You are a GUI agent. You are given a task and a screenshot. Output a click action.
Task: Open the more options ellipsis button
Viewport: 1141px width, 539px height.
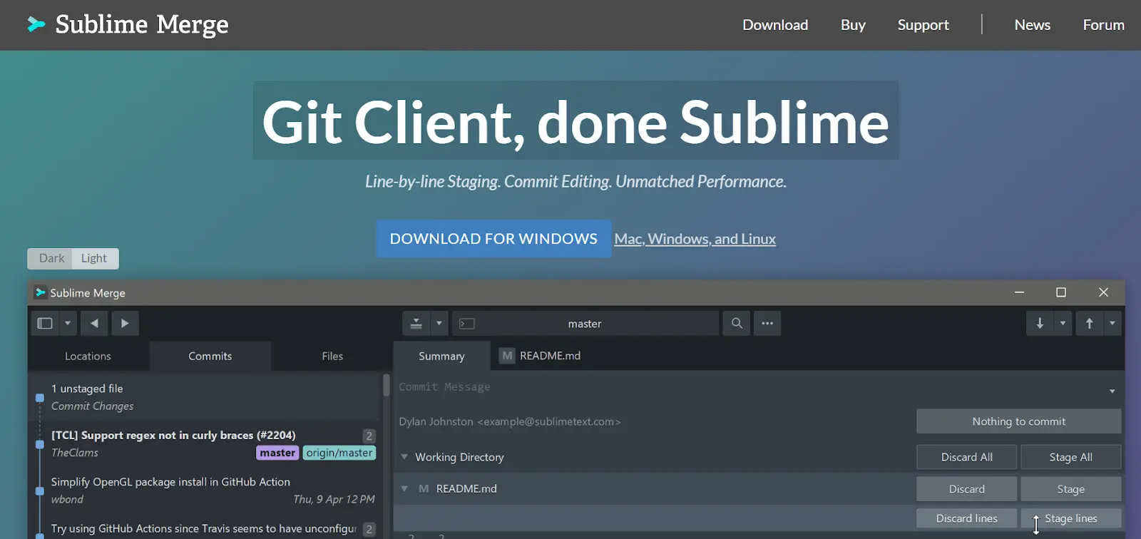pos(767,323)
